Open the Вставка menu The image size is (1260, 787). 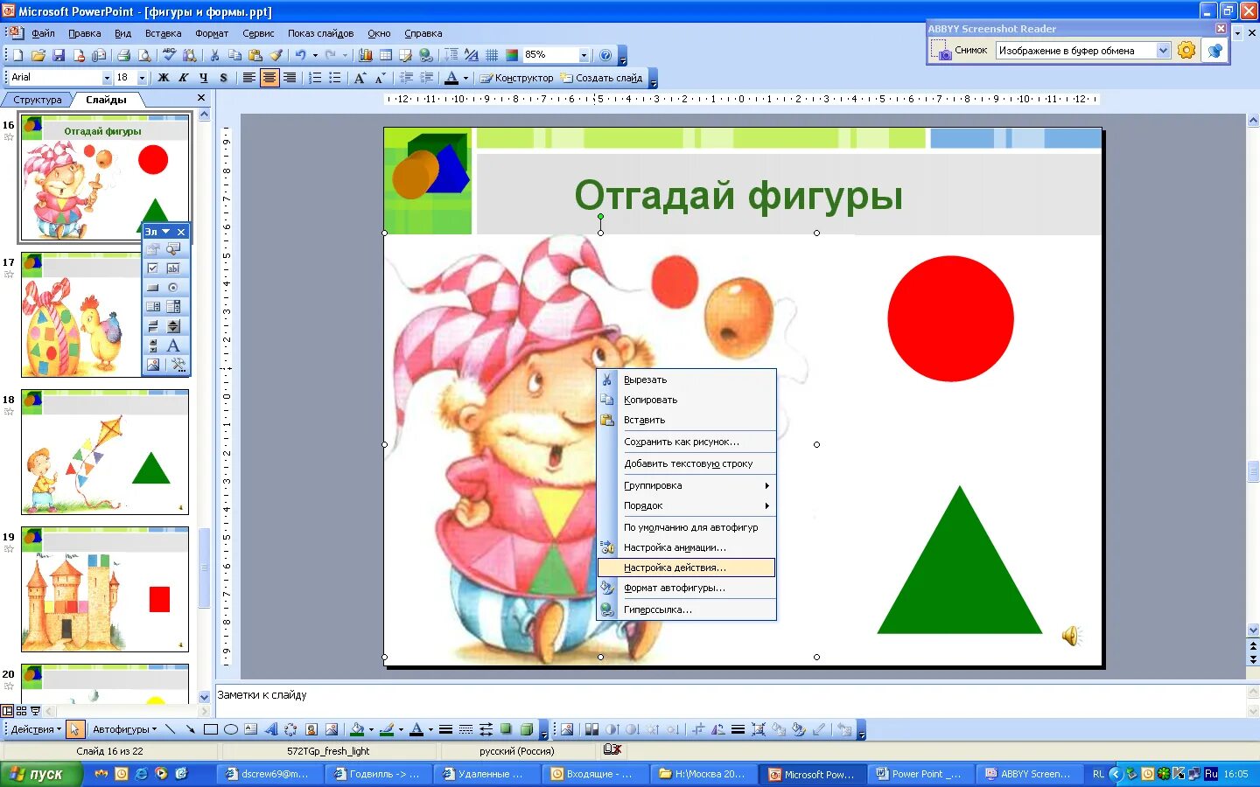163,33
